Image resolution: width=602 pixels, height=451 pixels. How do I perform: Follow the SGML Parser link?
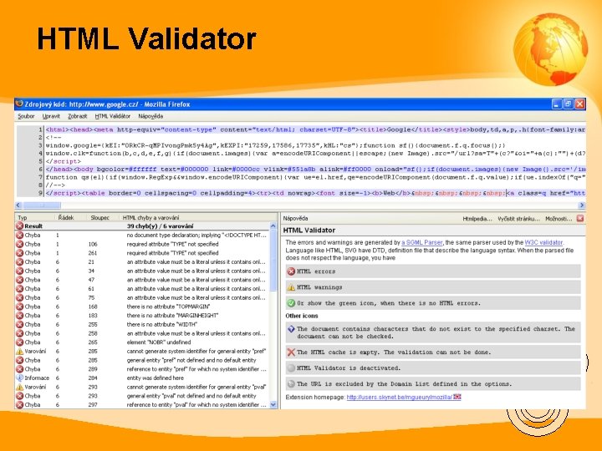click(x=422, y=242)
